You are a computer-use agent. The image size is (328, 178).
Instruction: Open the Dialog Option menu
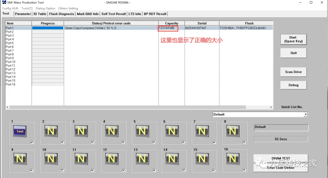(45, 8)
